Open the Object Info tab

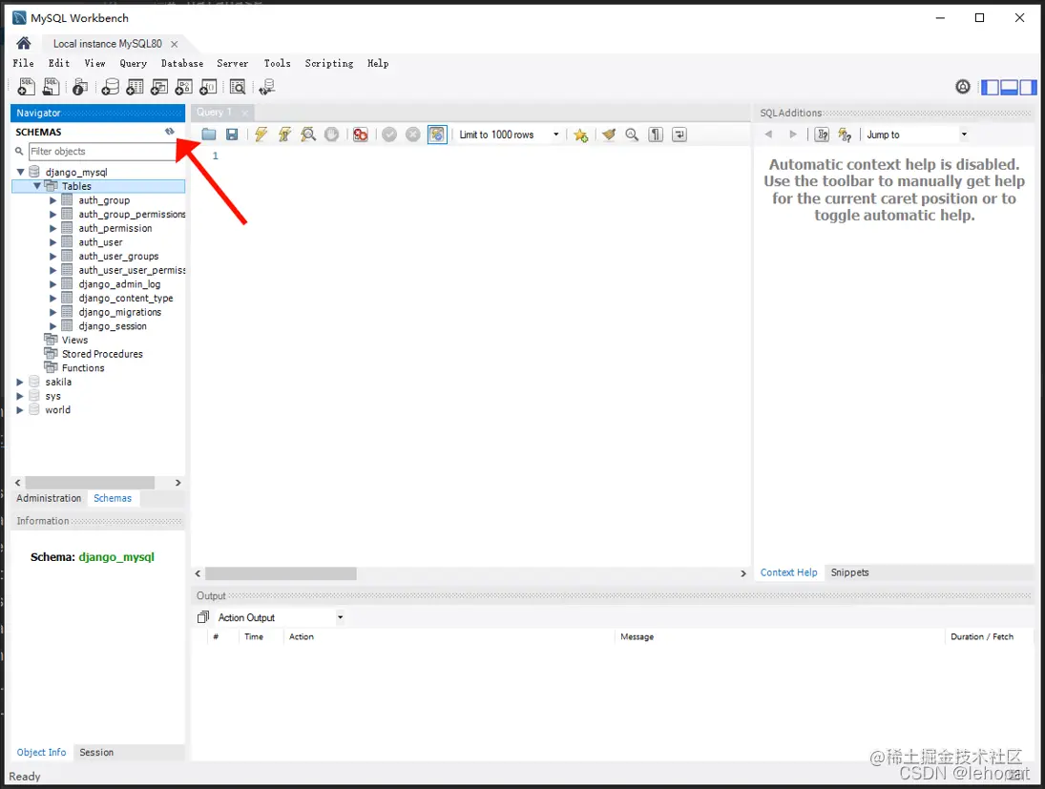[41, 753]
